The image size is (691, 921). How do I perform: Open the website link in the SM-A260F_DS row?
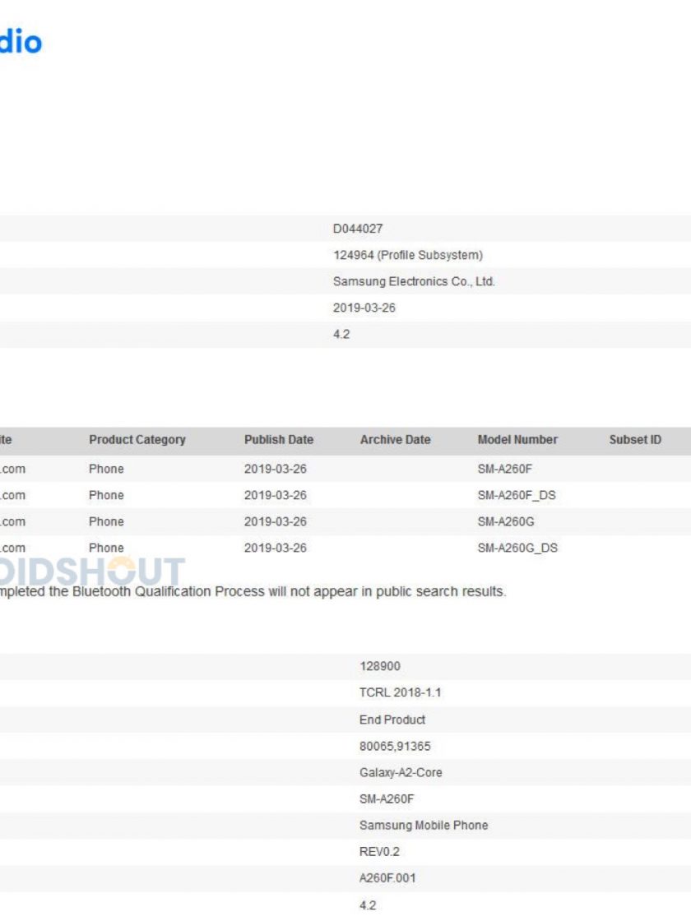click(x=12, y=495)
